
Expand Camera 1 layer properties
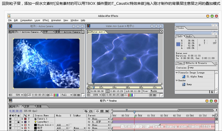click(22, 119)
